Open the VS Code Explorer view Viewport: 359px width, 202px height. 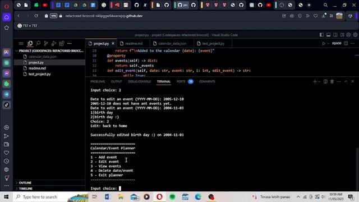tap(30, 43)
